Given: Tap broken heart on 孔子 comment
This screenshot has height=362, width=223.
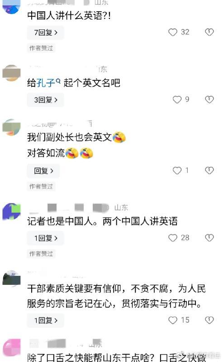Looking at the screenshot, I should click(209, 99).
